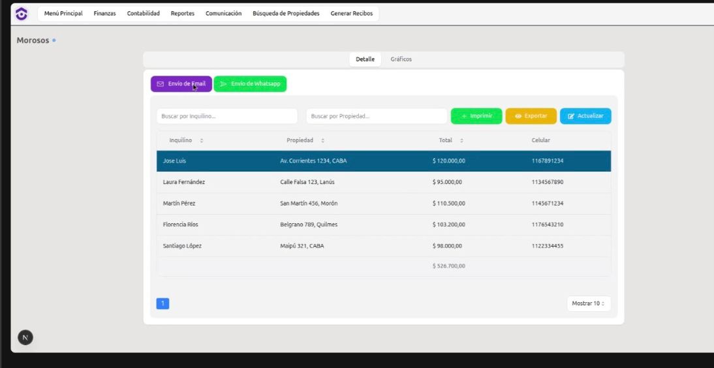Click the edit icon on Actualizar button
Image resolution: width=714 pixels, height=368 pixels.
(571, 116)
